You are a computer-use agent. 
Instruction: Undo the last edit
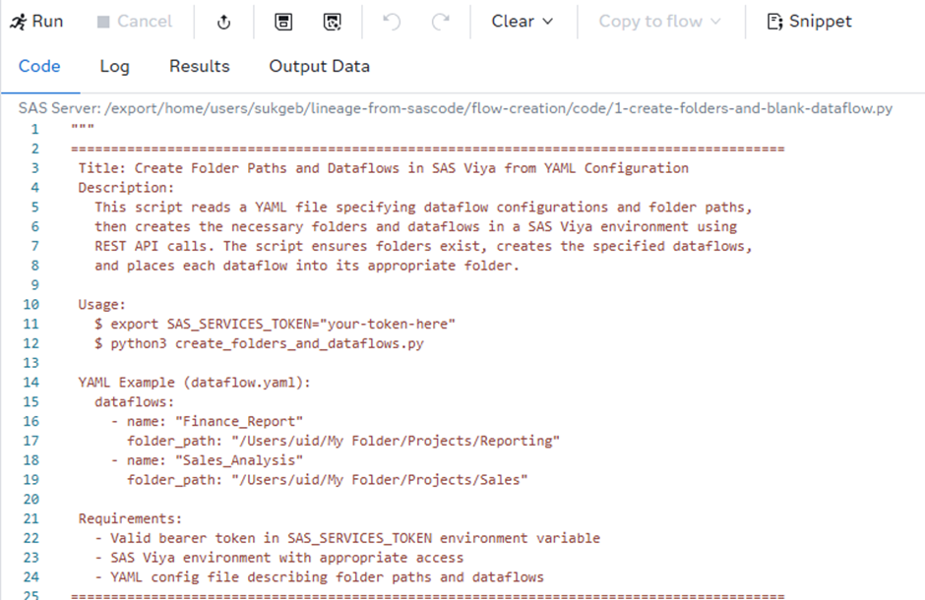(392, 22)
